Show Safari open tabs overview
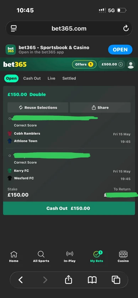The height and width of the screenshot is (298, 138). coord(116,280)
